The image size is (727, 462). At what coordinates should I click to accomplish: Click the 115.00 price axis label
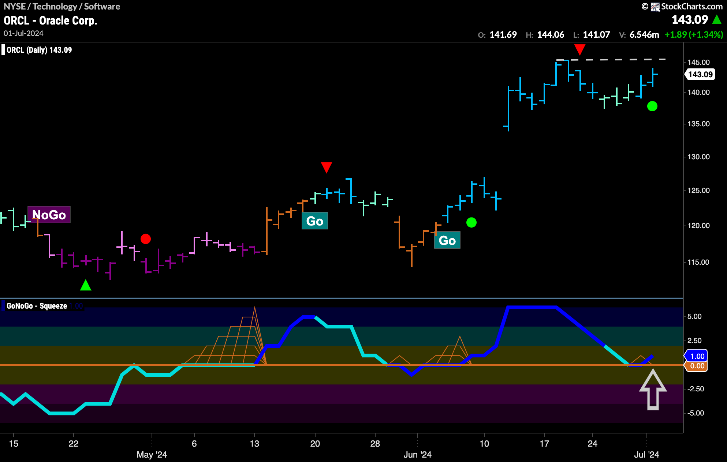point(698,262)
